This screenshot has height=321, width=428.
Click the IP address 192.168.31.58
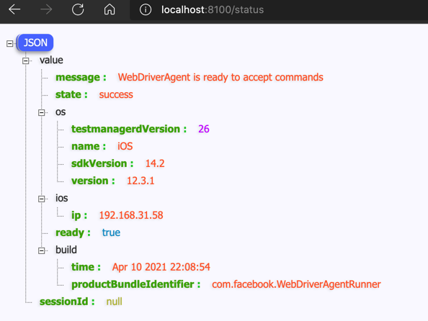131,215
